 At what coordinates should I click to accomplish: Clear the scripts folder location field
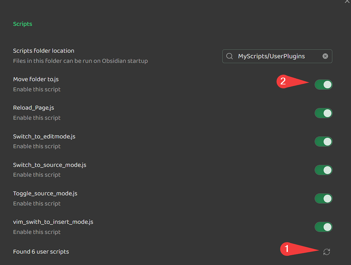point(325,56)
